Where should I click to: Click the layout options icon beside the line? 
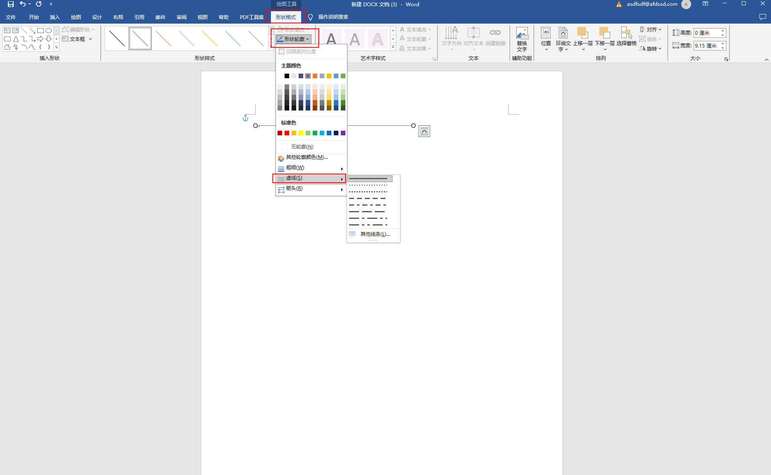[x=424, y=131]
